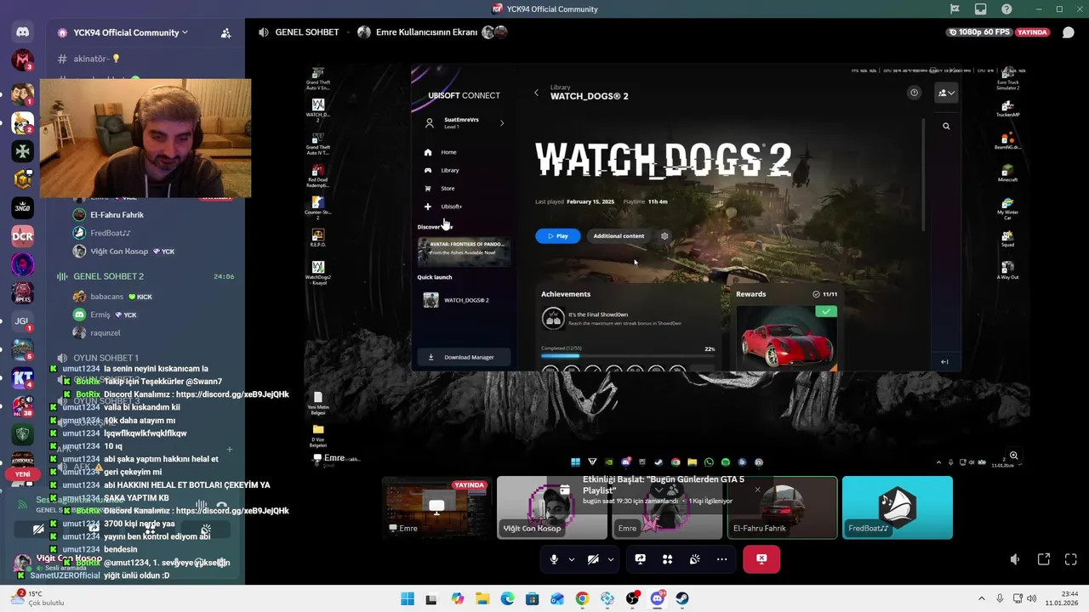Show hidden icons in the system tray

click(x=981, y=598)
